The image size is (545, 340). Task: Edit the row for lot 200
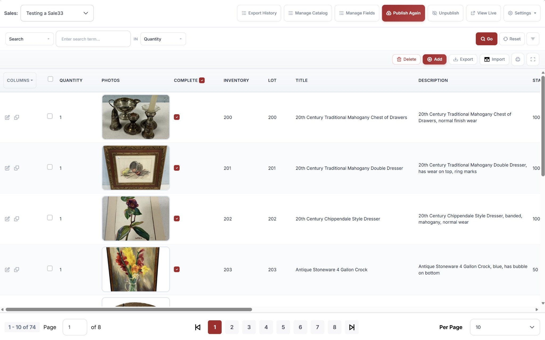pyautogui.click(x=7, y=117)
